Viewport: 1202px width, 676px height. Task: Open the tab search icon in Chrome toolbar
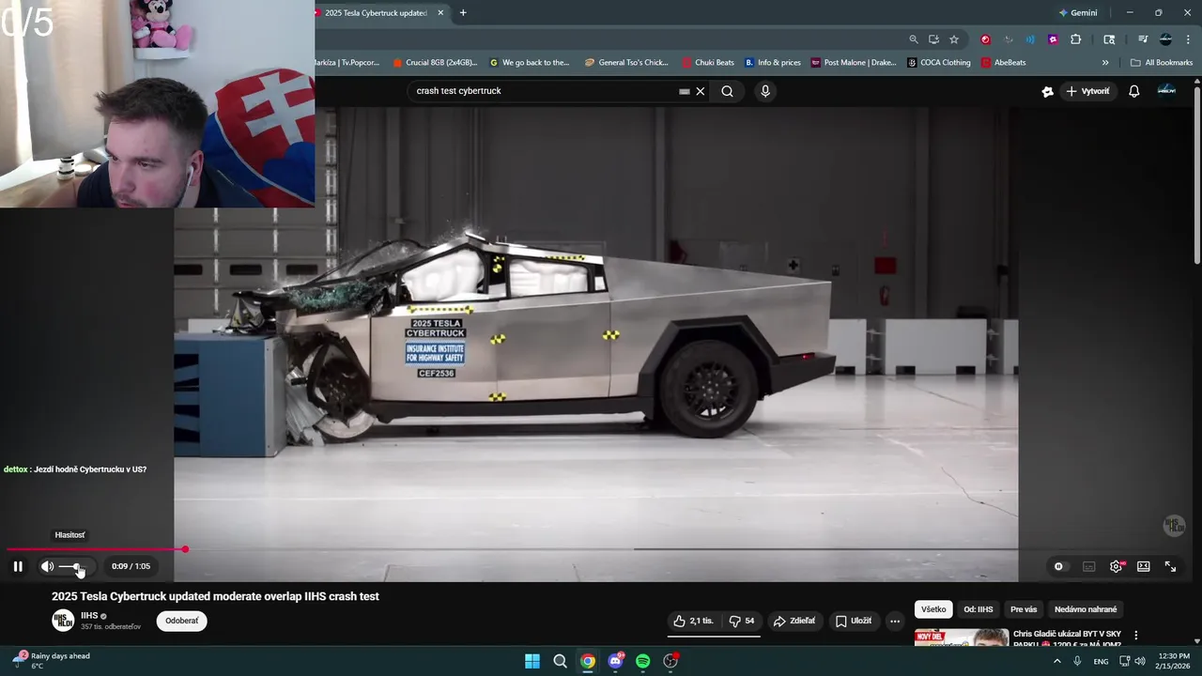click(1109, 39)
